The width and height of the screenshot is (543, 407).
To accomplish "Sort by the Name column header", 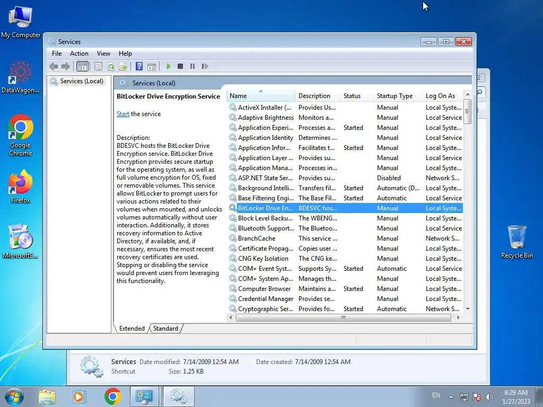I will (x=260, y=96).
